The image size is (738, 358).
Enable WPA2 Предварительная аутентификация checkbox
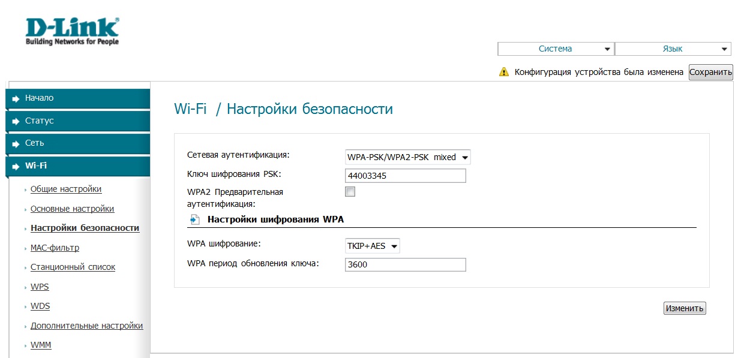[x=350, y=192]
